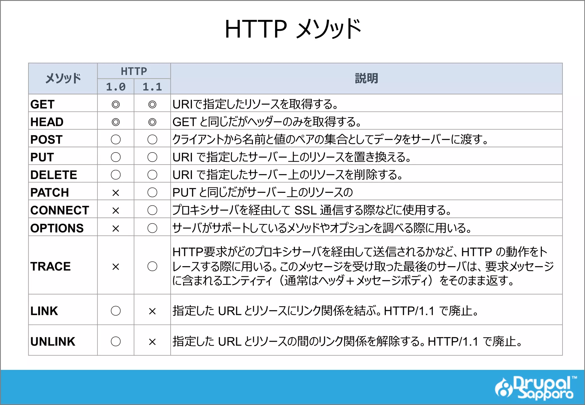
Task: Click the 説明 column header
Action: pyautogui.click(x=366, y=79)
